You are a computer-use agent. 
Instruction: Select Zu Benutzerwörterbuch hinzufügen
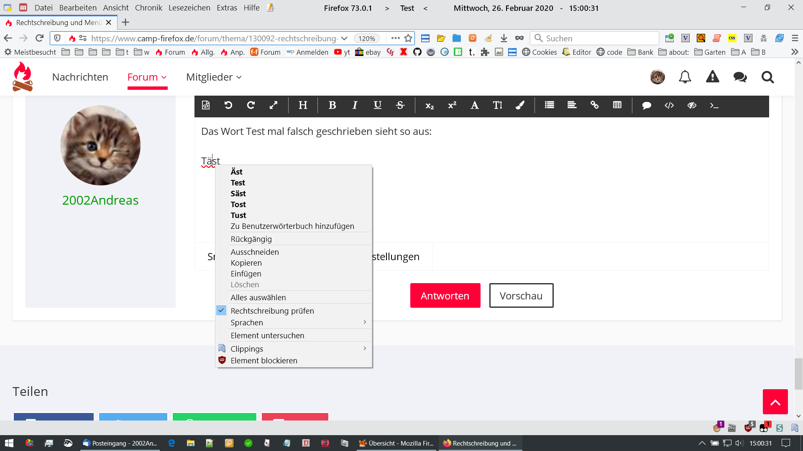(x=292, y=226)
